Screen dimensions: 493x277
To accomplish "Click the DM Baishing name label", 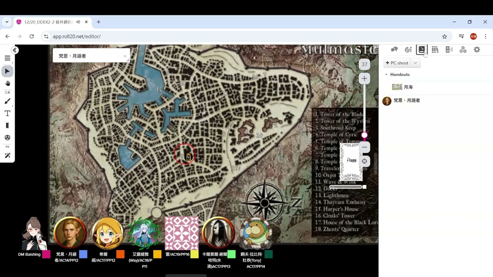I will 29,254.
